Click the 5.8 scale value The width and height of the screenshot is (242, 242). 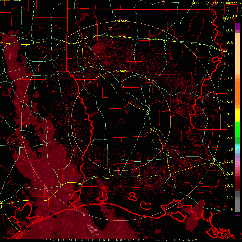click(x=230, y=90)
